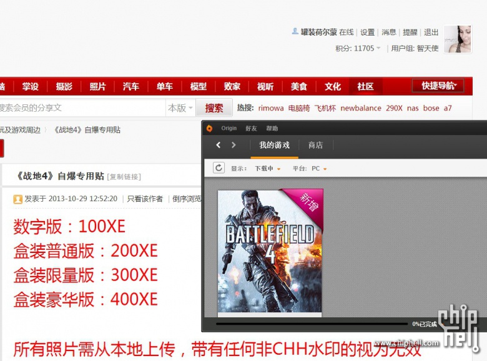Open the 消息 messages link

coord(388,32)
